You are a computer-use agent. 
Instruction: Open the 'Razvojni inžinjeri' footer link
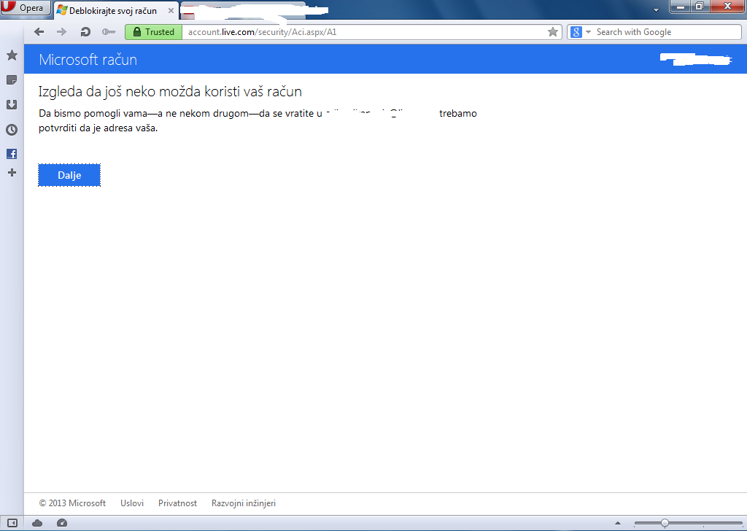pos(244,503)
